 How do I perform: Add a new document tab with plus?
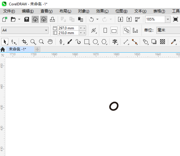coord(37,49)
